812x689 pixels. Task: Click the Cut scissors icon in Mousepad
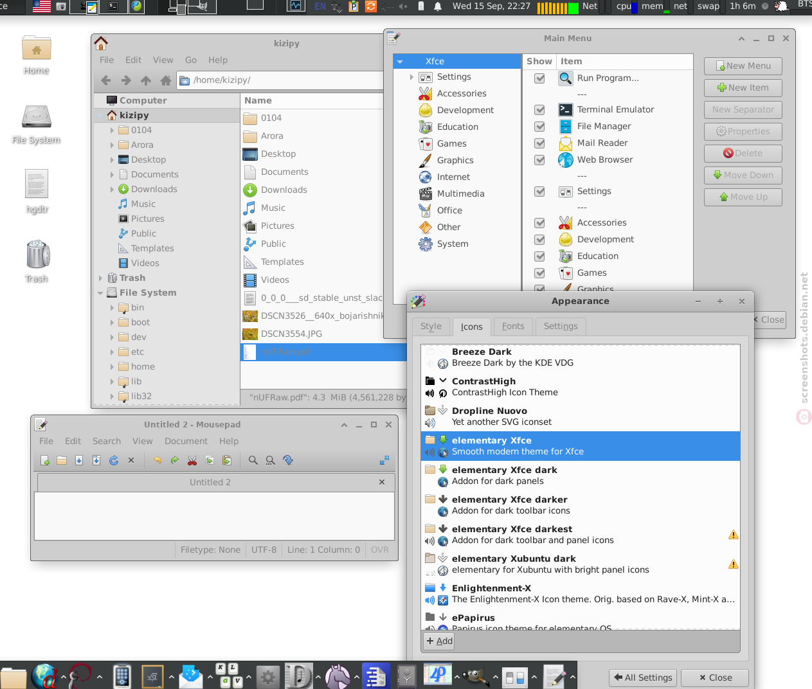pyautogui.click(x=192, y=460)
